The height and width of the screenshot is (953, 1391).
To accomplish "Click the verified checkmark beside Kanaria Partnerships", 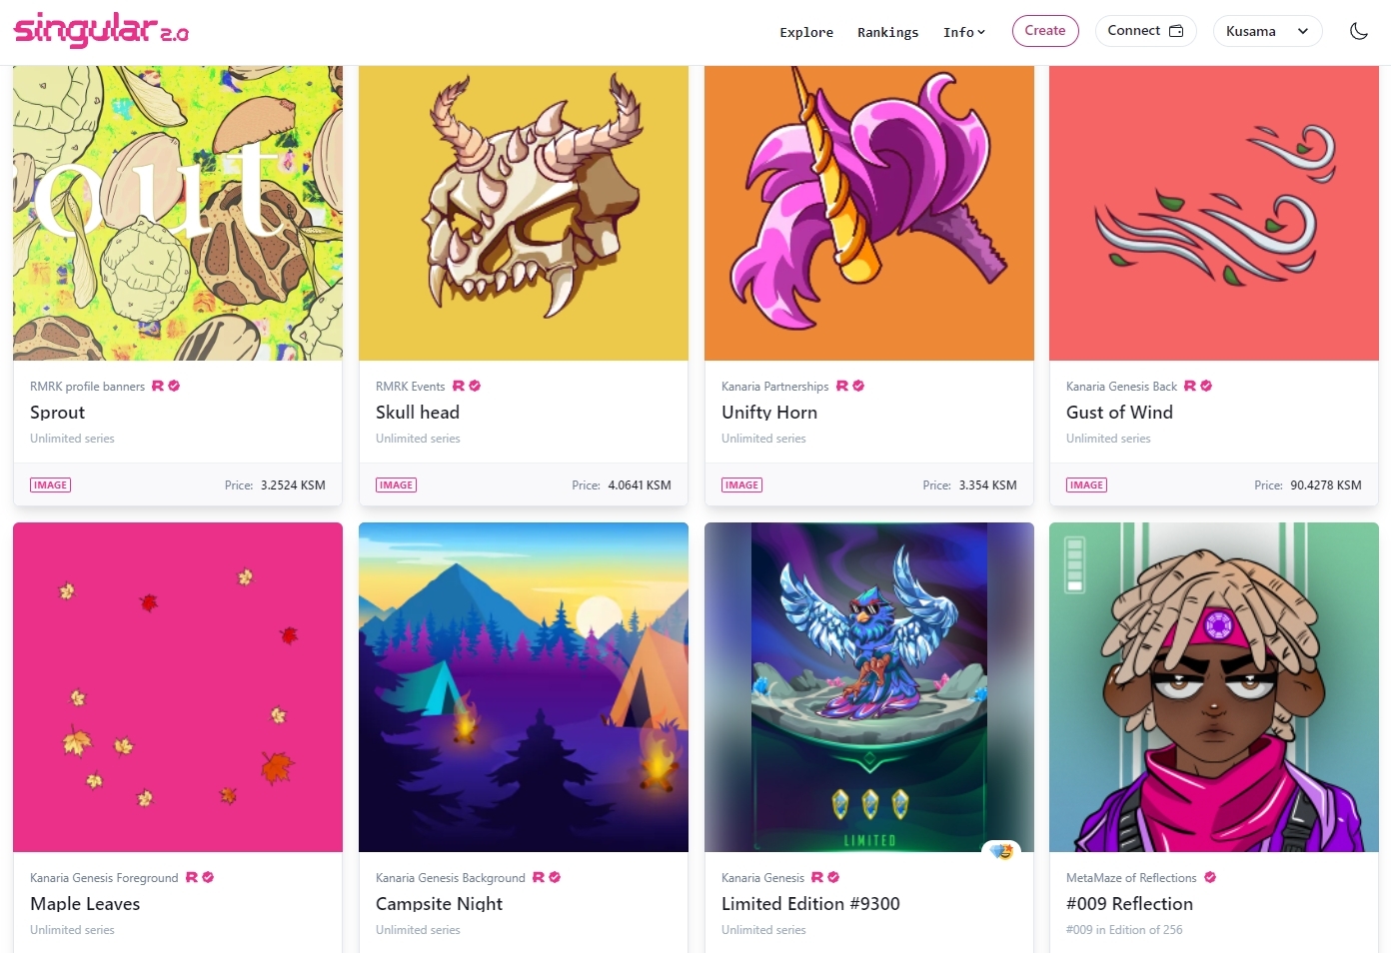I will tap(858, 386).
